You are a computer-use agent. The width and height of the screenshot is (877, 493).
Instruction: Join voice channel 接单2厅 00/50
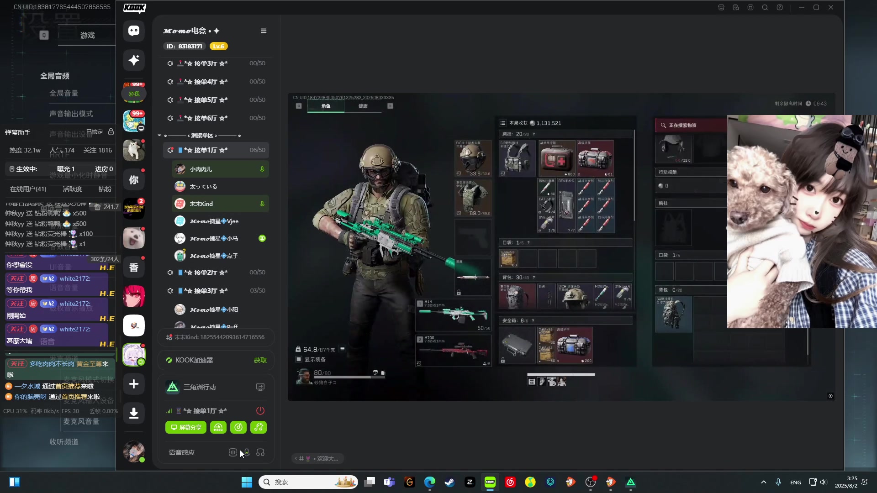[216, 273]
